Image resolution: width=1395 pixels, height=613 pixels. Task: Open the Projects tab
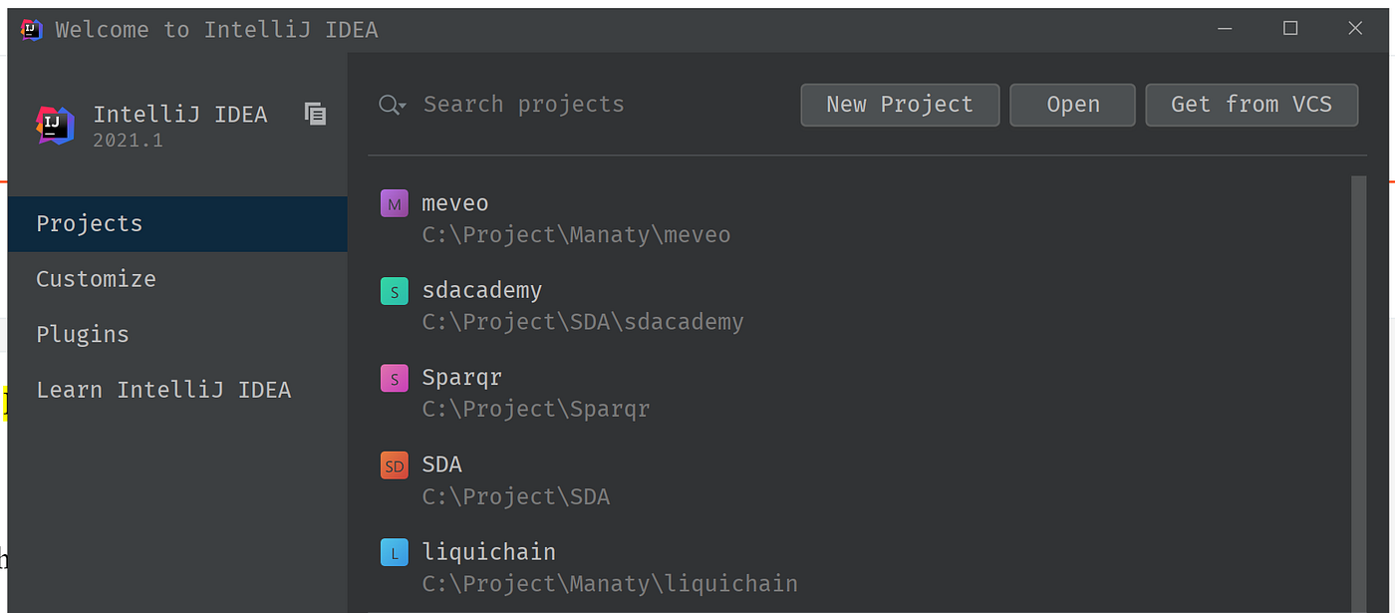[x=177, y=223]
